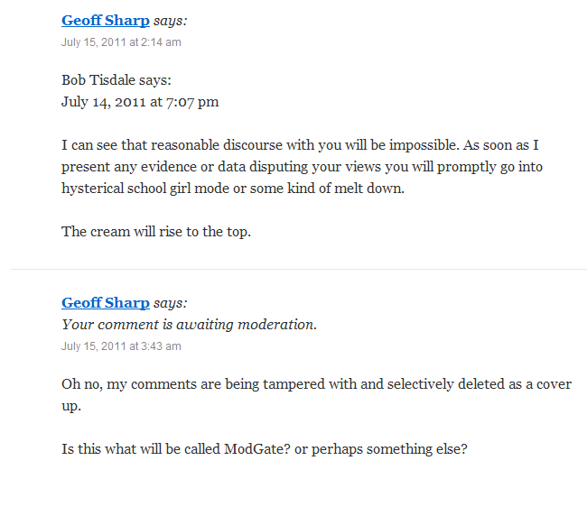Image resolution: width=587 pixels, height=516 pixels.
Task: Click the 'The cream will rise to the top' sentence
Action: pyautogui.click(x=156, y=232)
